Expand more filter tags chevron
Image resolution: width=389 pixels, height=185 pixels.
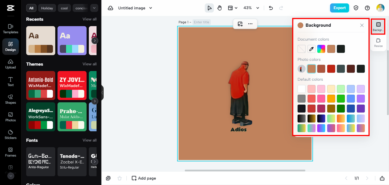point(94,8)
